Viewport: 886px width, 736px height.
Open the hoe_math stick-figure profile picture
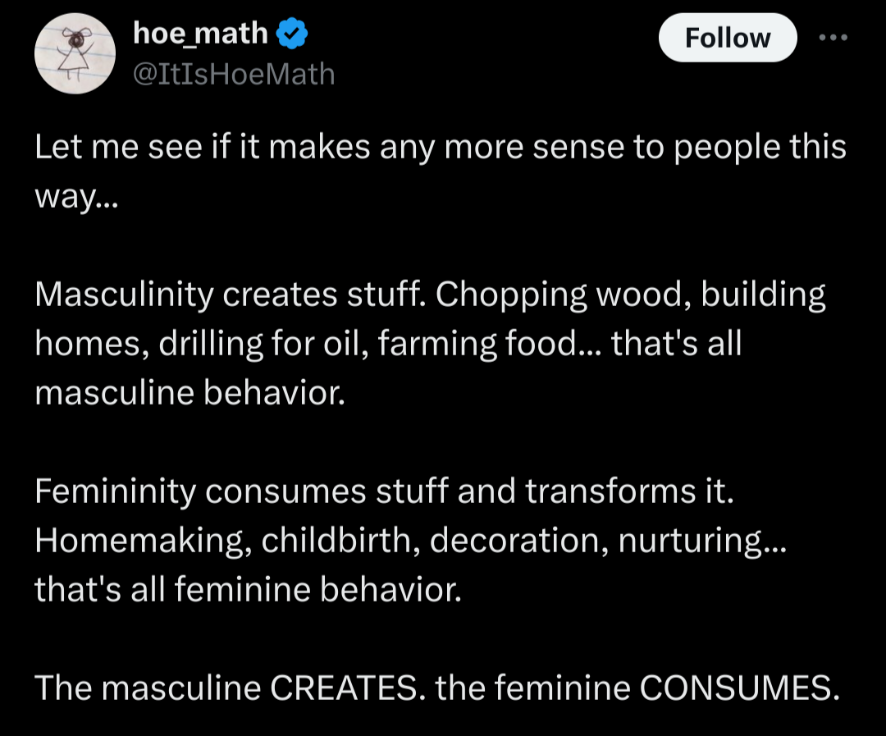point(75,53)
